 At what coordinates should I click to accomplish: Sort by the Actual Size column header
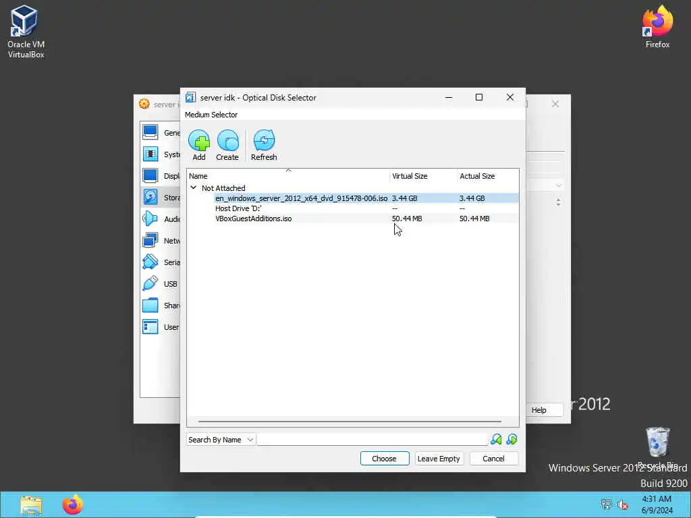pos(488,176)
